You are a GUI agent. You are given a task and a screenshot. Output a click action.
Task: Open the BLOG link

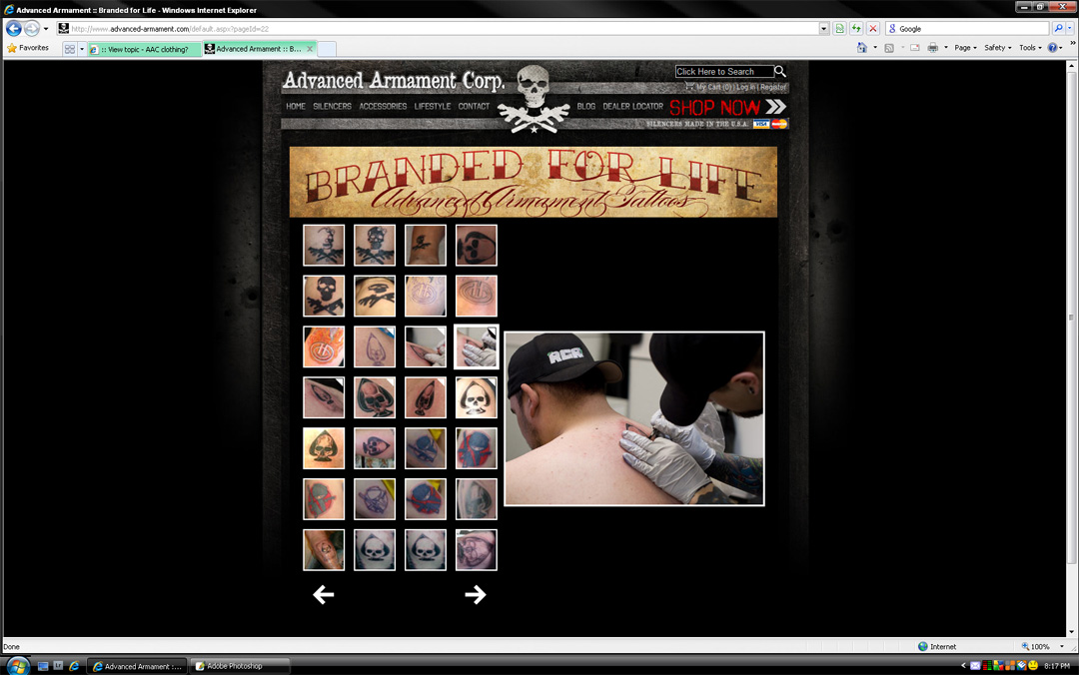[586, 106]
